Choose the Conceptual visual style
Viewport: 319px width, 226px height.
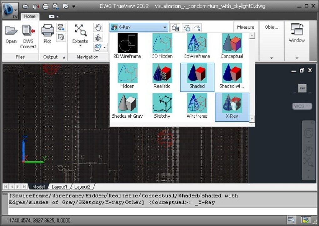[x=232, y=46]
